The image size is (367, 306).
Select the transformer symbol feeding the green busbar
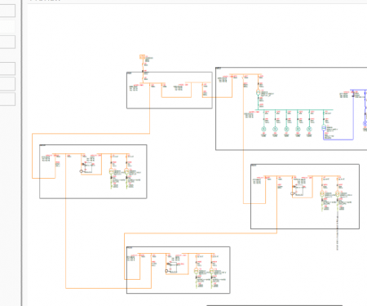(259, 92)
